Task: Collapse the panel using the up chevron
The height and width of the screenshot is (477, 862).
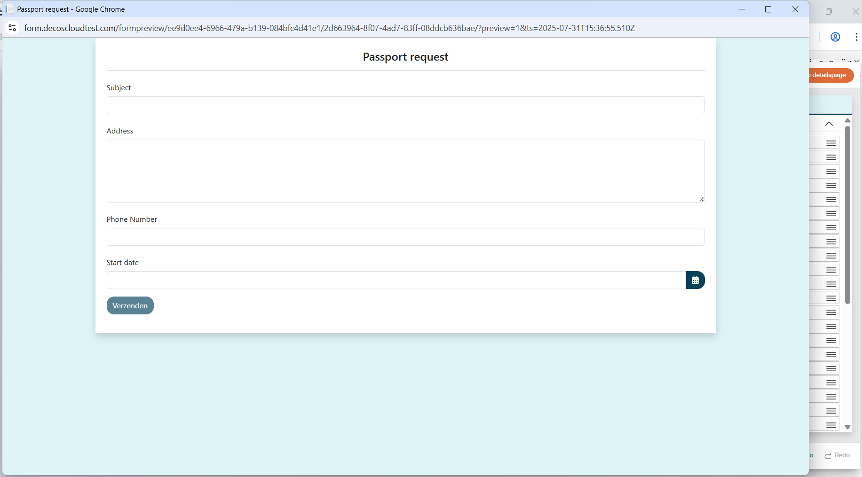Action: coord(829,124)
